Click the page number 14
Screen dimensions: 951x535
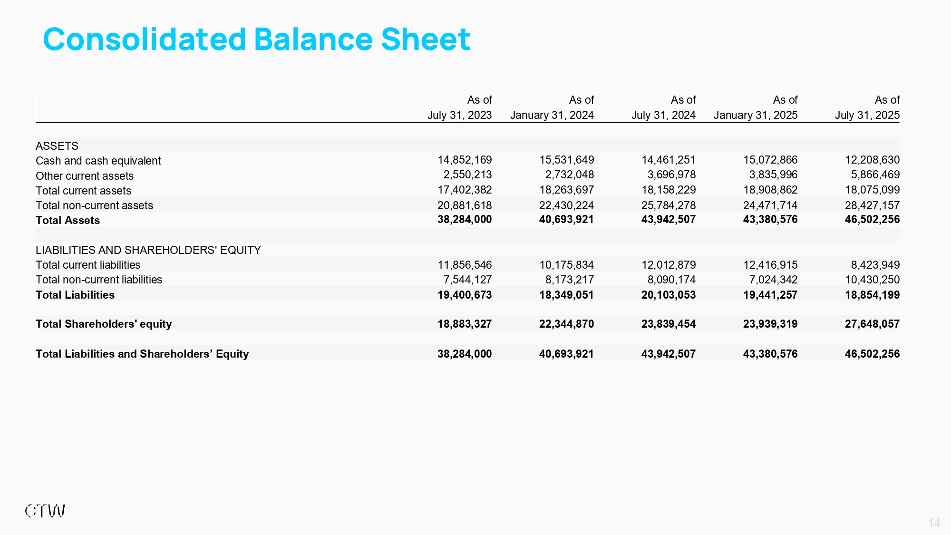coord(934,523)
